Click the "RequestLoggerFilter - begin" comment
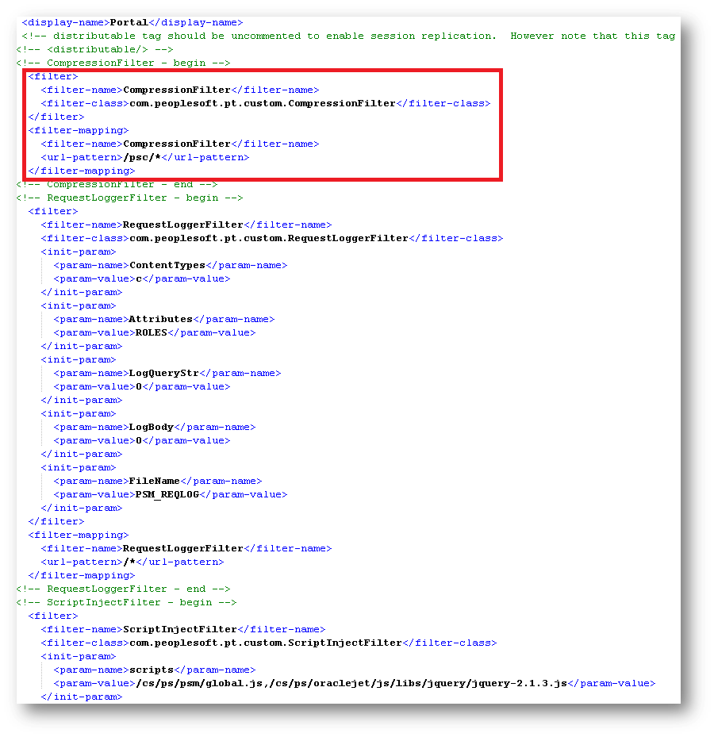This screenshot has width=714, height=737. [129, 198]
